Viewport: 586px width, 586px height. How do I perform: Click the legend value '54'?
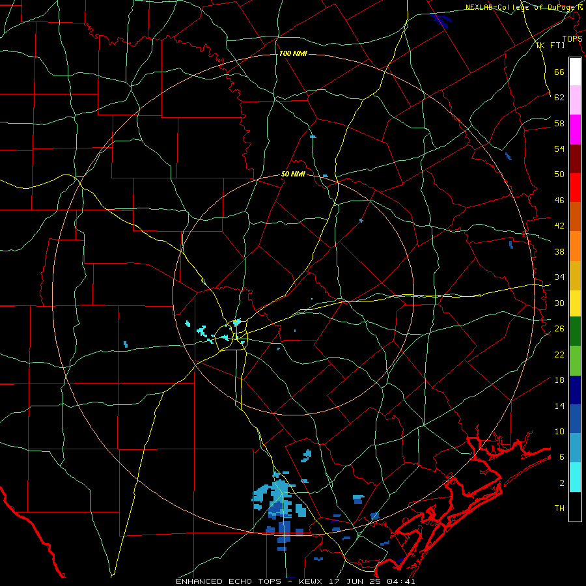pyautogui.click(x=559, y=148)
